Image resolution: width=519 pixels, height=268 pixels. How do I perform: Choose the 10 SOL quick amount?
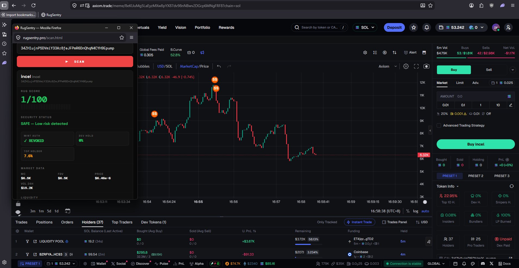pyautogui.click(x=498, y=105)
